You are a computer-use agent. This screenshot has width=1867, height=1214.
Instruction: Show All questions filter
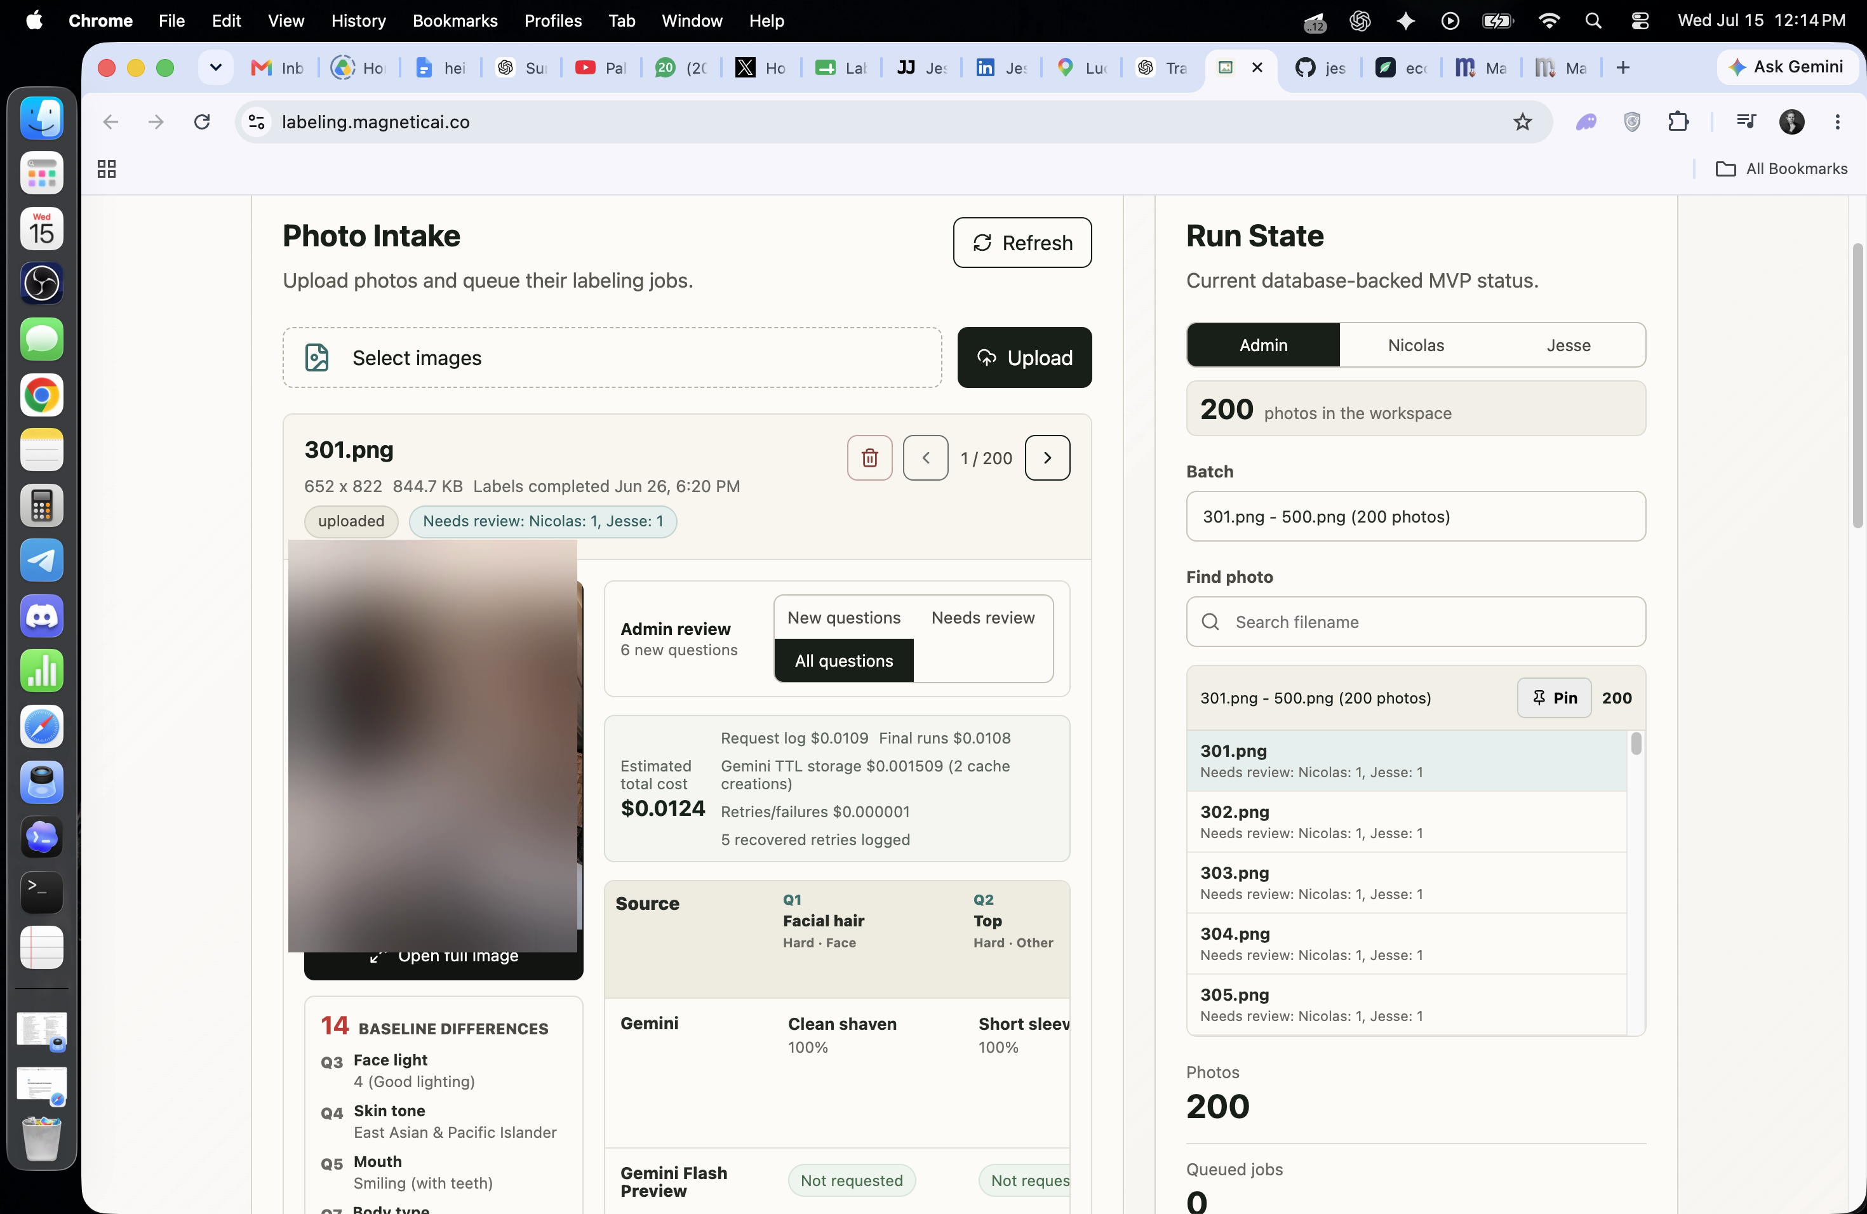click(844, 661)
